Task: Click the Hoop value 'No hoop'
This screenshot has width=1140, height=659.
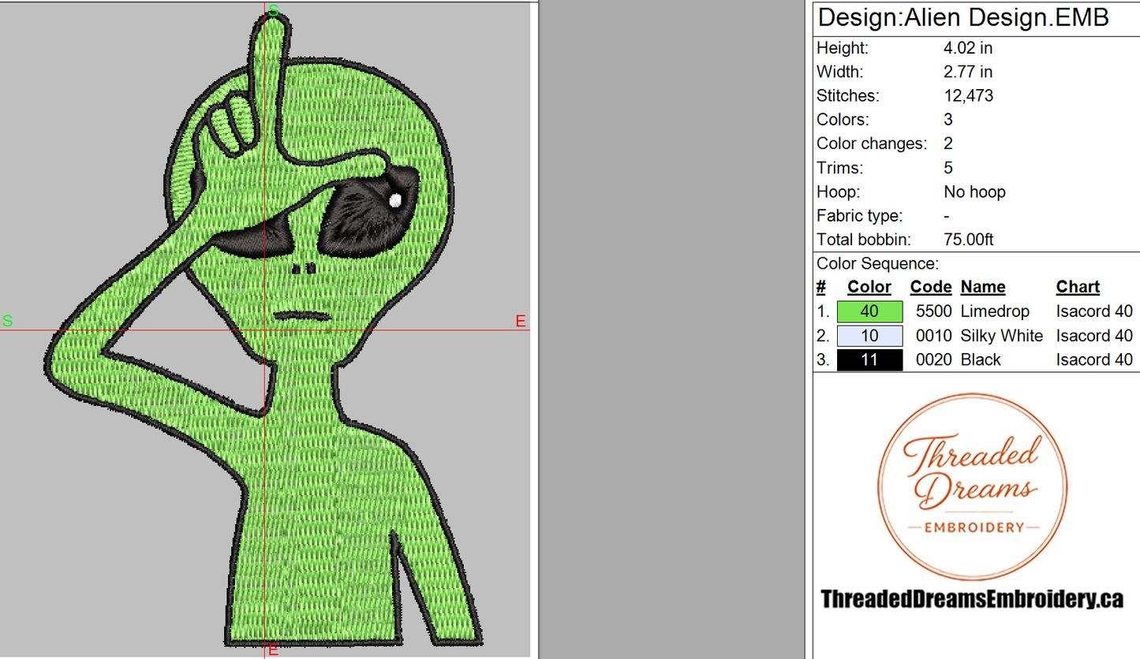Action: (x=974, y=192)
